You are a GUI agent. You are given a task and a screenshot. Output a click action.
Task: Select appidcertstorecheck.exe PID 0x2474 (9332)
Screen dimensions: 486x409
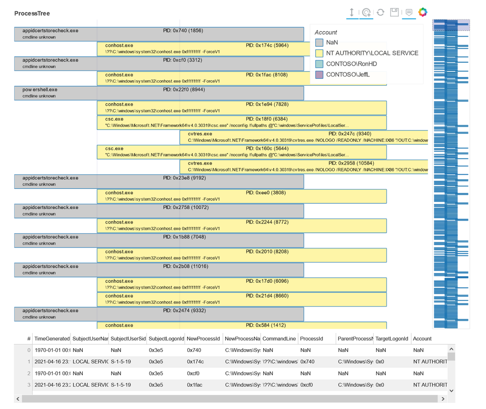tap(159, 314)
